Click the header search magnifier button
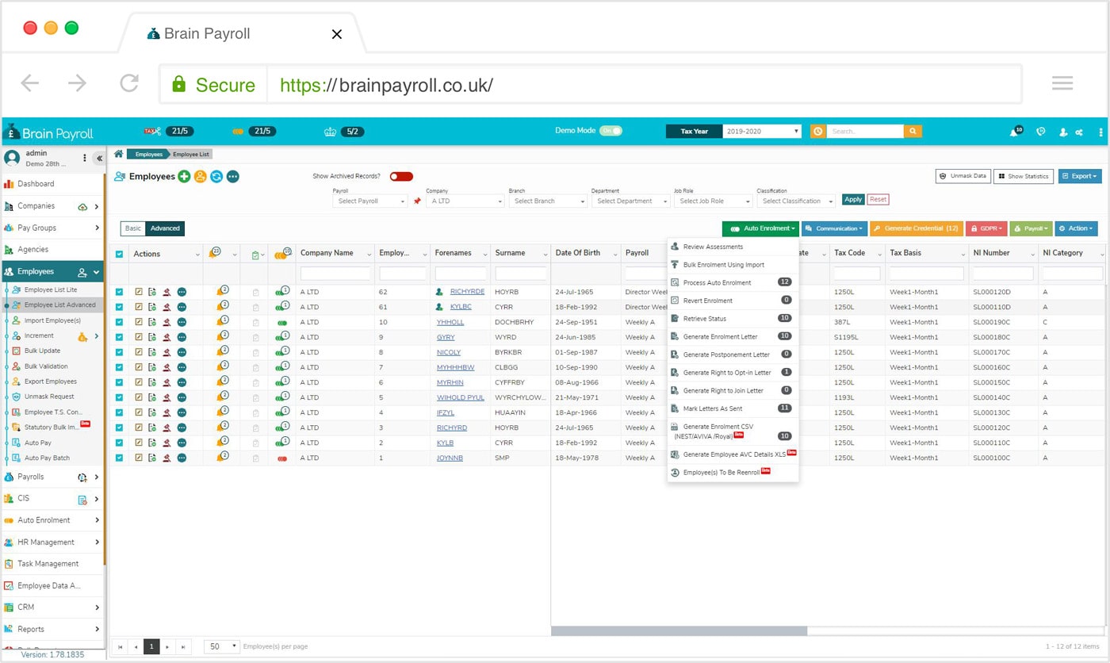1110x663 pixels. tap(913, 131)
